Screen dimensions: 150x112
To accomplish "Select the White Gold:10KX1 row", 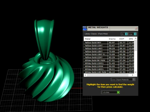I will point(109,63).
